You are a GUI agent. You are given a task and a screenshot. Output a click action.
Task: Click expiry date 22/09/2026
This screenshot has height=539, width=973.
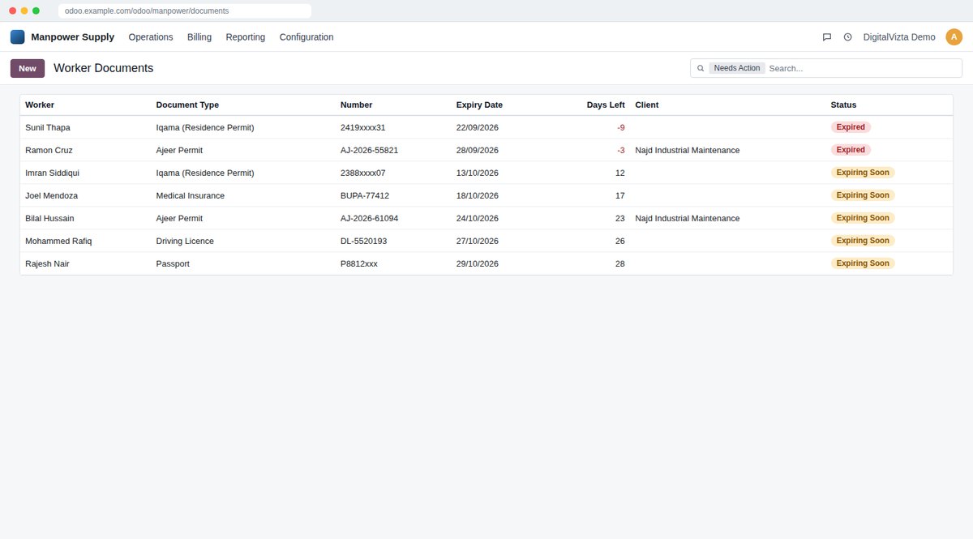478,127
